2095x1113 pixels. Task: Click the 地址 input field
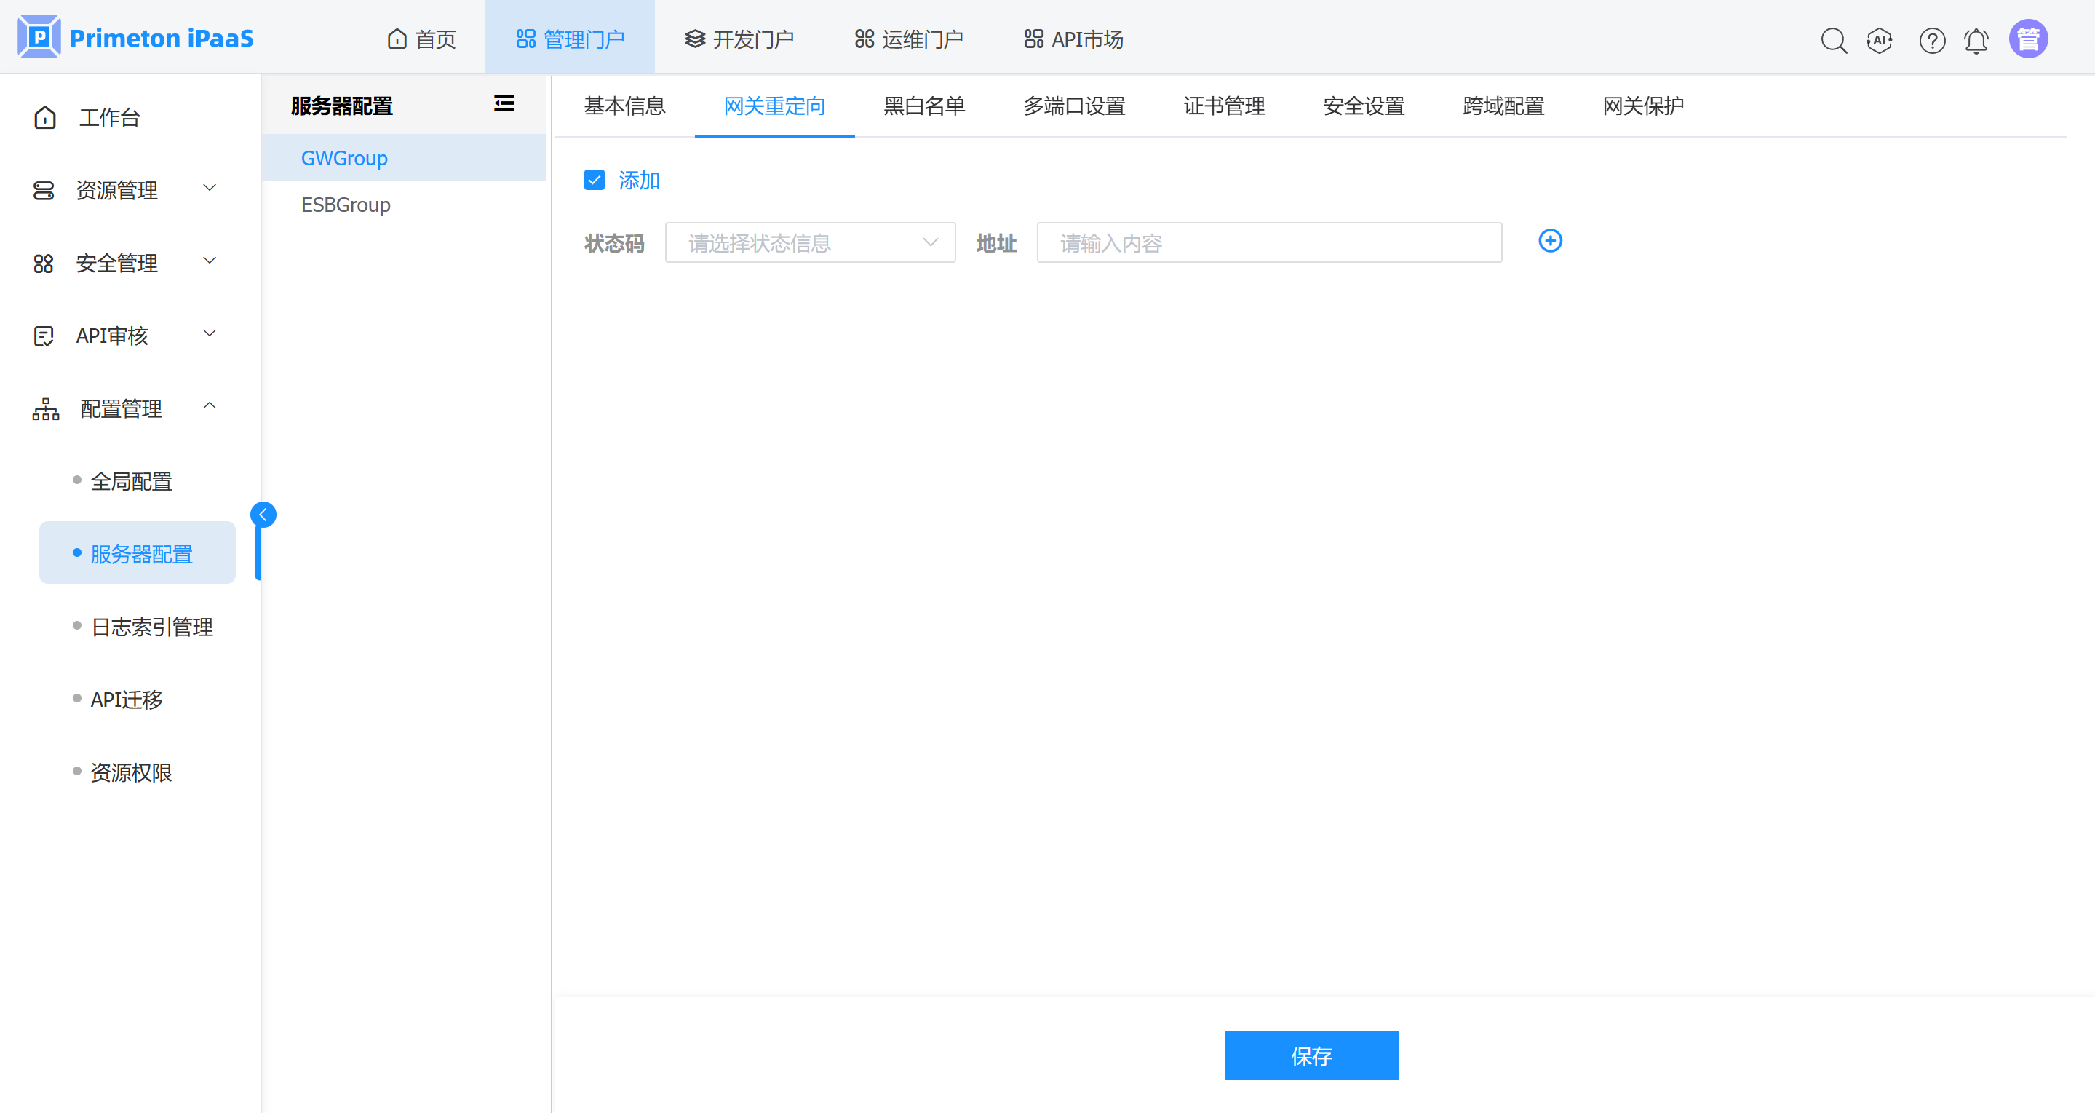pos(1268,242)
